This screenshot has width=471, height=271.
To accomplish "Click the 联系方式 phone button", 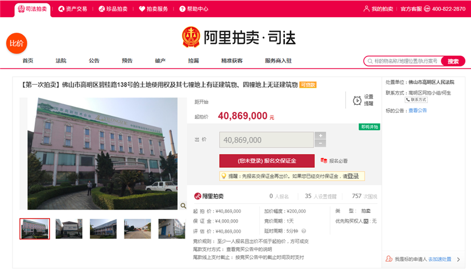I will 416,100.
